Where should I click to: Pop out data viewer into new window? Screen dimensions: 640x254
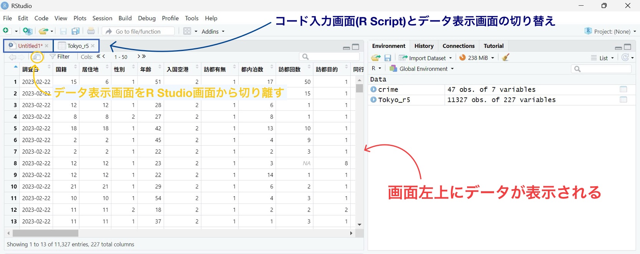[x=37, y=57]
